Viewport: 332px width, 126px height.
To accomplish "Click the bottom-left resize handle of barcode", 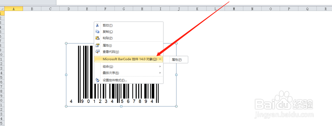I will [66, 106].
